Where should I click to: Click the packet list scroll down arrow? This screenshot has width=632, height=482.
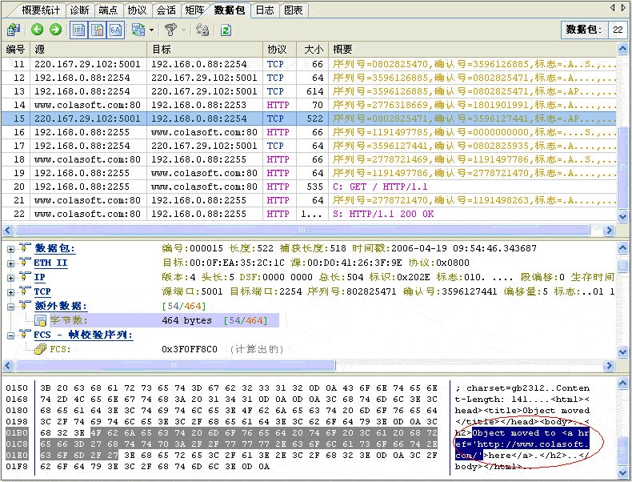pyautogui.click(x=622, y=216)
